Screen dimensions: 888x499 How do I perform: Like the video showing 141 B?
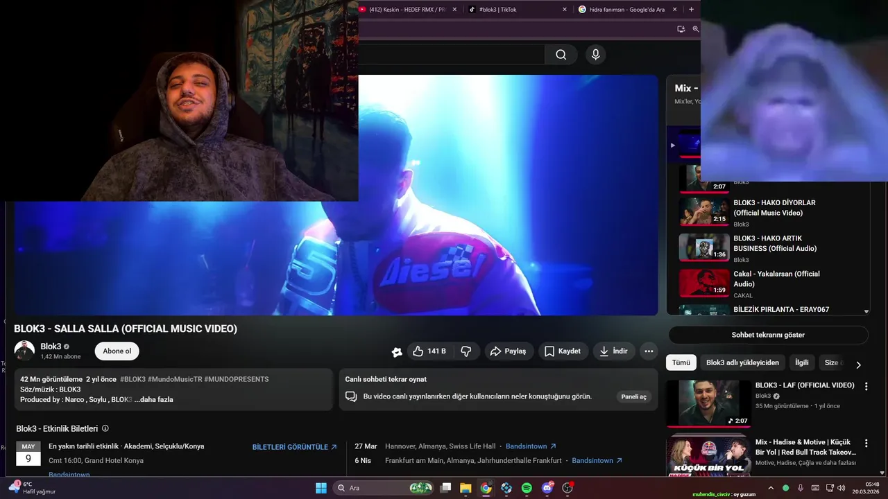point(429,351)
